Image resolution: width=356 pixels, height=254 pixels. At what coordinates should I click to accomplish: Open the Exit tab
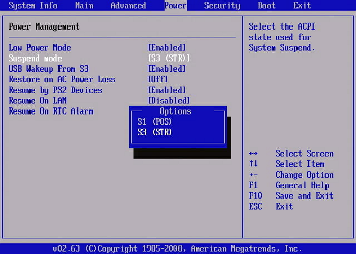(302, 6)
